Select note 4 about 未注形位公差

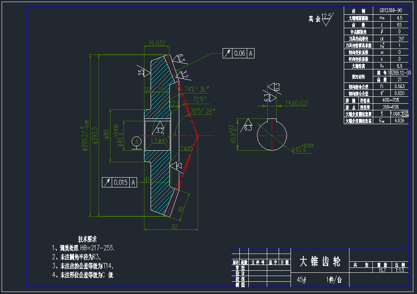coord(83,275)
